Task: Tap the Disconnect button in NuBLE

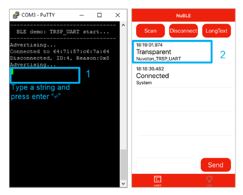Action: pyautogui.click(x=184, y=31)
